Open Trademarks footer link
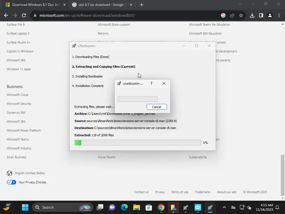 (203, 192)
